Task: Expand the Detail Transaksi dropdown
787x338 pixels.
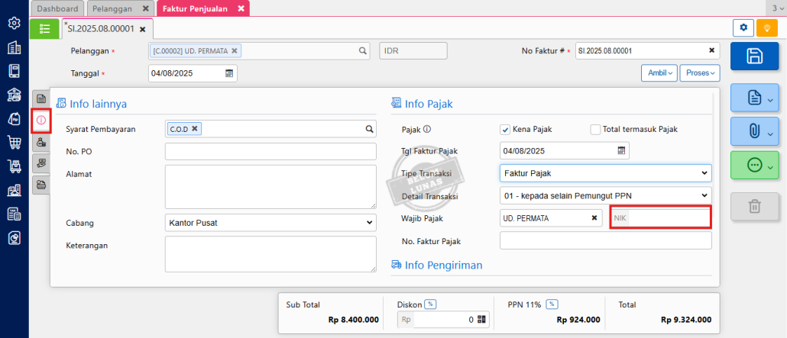Action: (x=605, y=195)
